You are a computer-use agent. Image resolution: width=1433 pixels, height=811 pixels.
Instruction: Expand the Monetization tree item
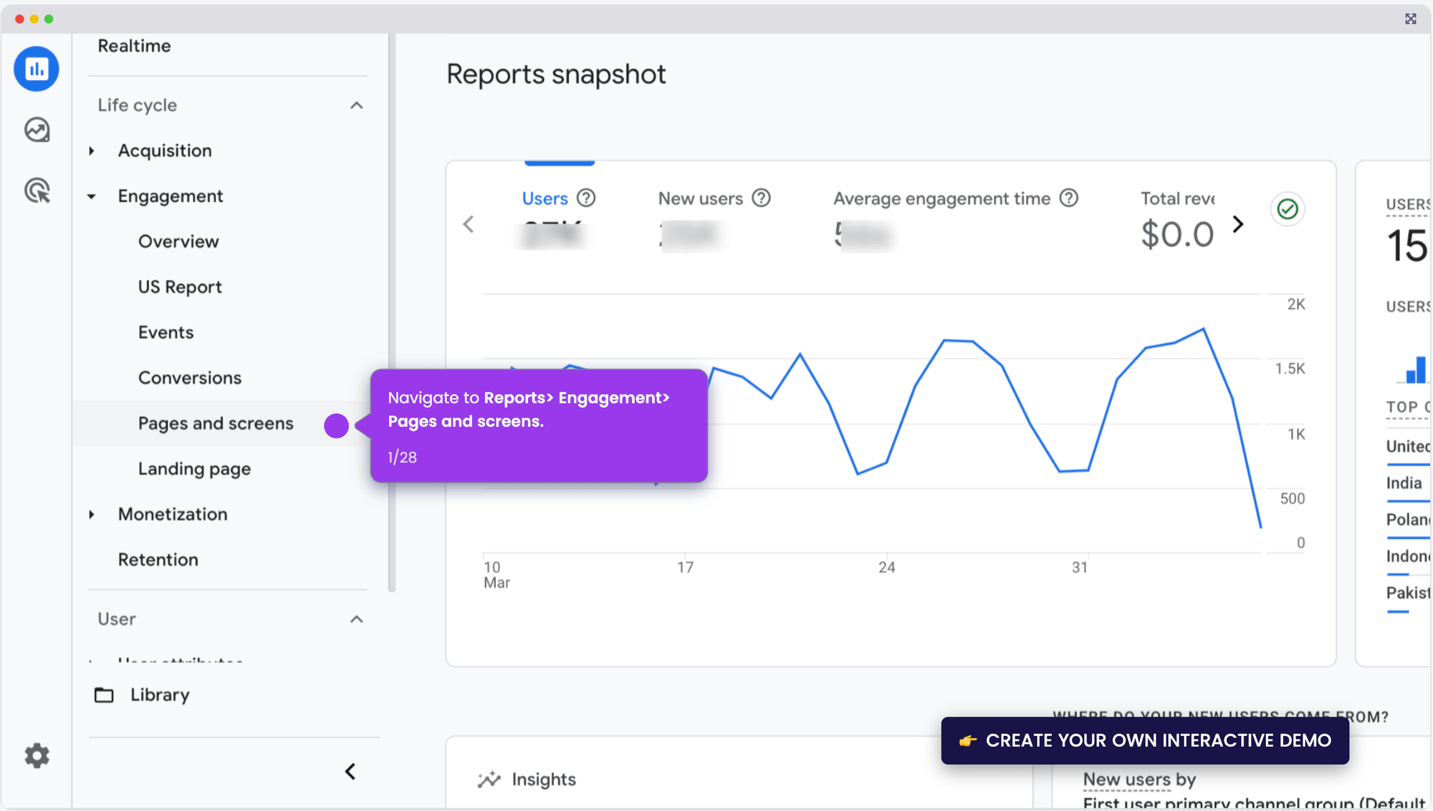click(x=91, y=514)
